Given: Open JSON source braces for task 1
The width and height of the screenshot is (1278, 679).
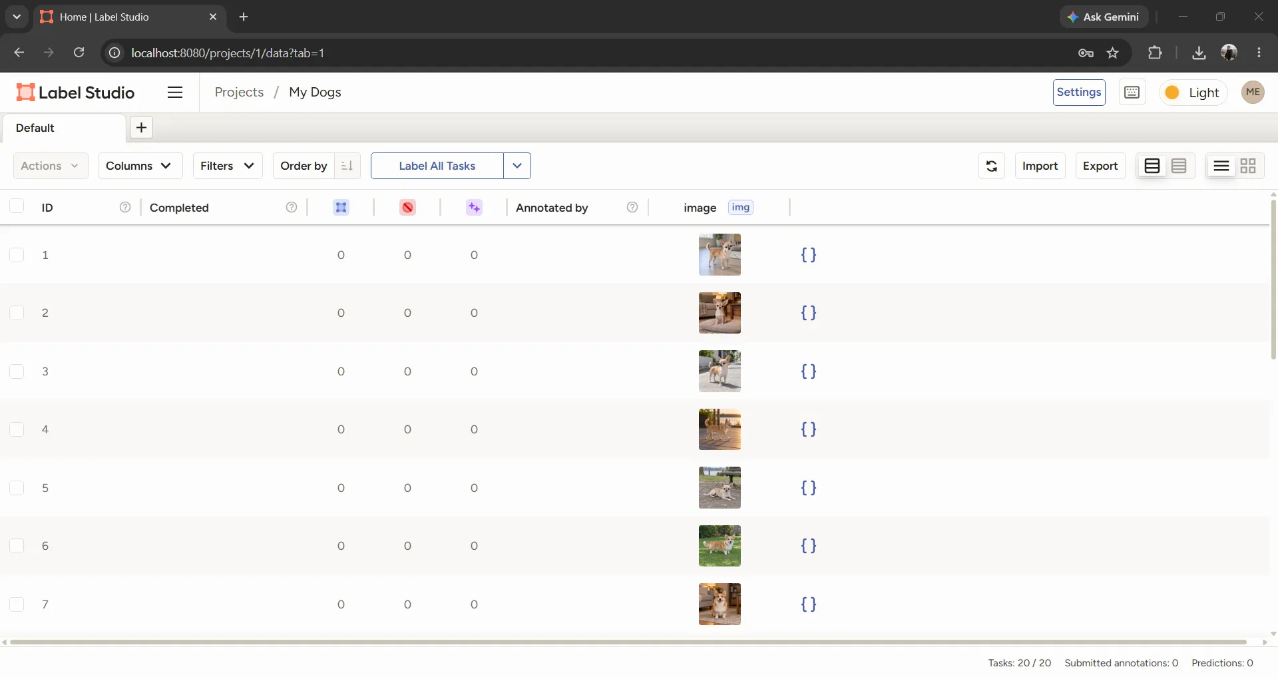Looking at the screenshot, I should pyautogui.click(x=808, y=255).
